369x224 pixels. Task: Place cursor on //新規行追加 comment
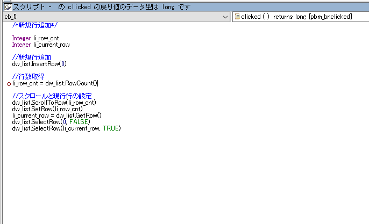pyautogui.click(x=31, y=57)
